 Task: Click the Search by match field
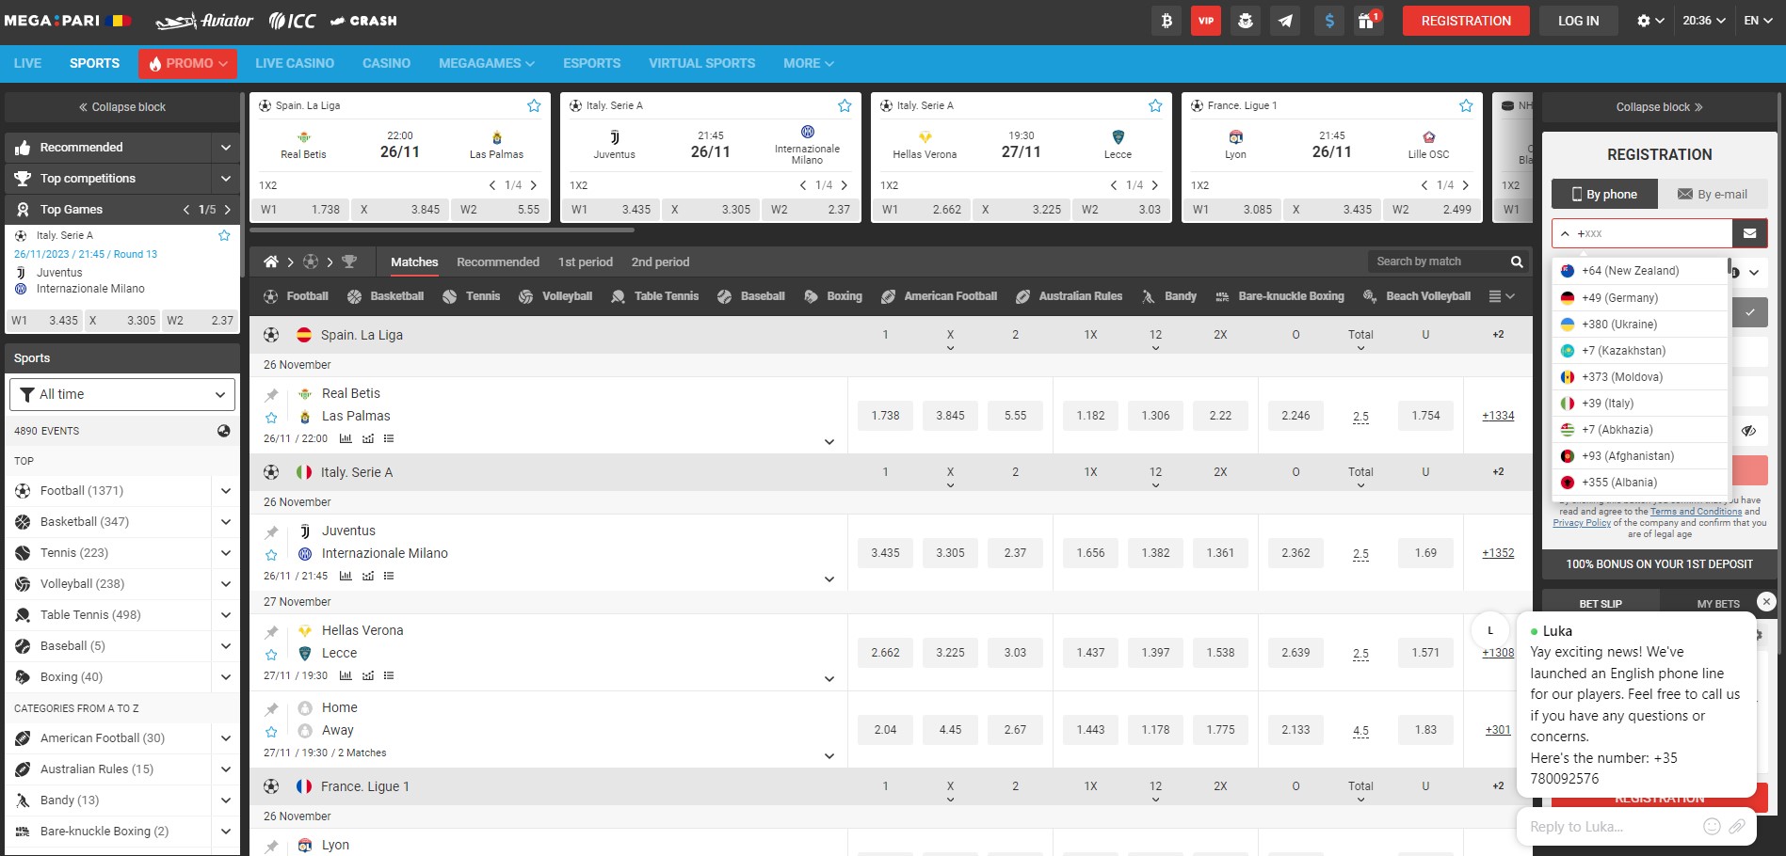tap(1434, 262)
